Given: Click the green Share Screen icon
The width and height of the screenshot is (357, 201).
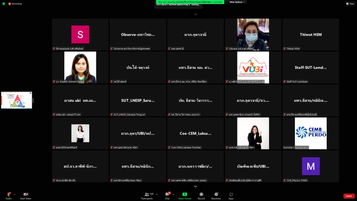Looking at the screenshot, I should (184, 195).
